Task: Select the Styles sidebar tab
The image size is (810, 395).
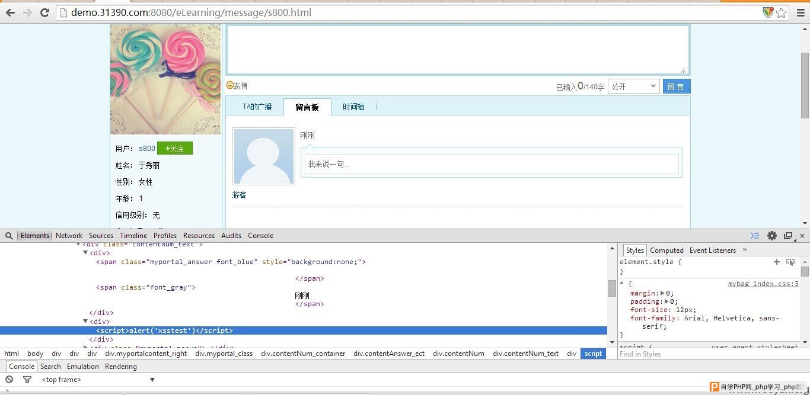Action: coord(634,251)
